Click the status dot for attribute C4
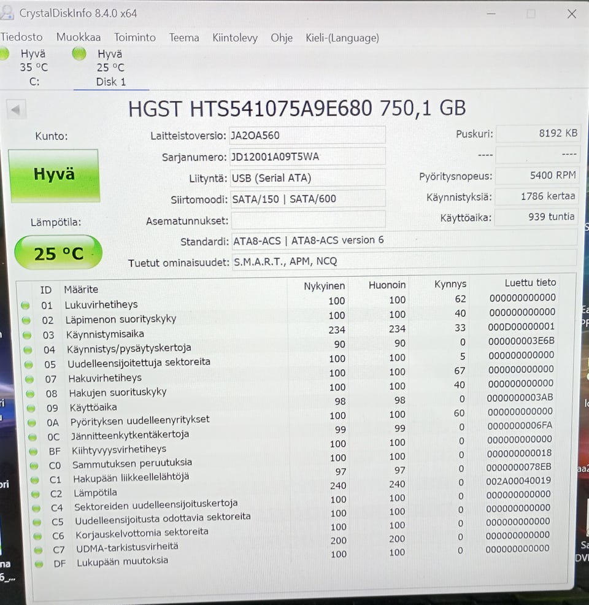 [x=36, y=508]
